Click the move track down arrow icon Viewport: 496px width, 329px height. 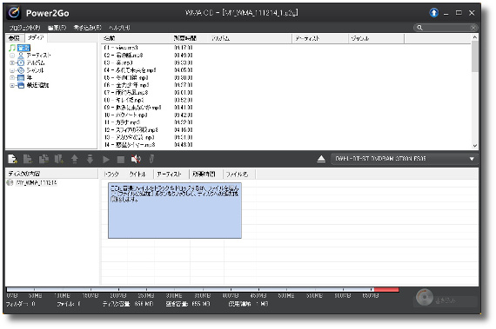click(90, 160)
